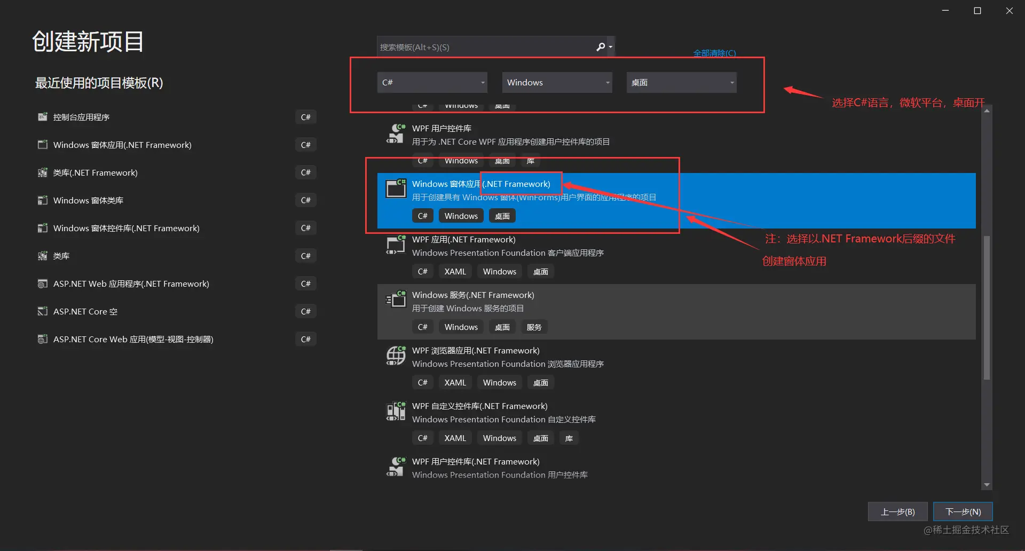Screen dimensions: 1025x551
Task: Click the 下一步(N) button
Action: coord(963,511)
